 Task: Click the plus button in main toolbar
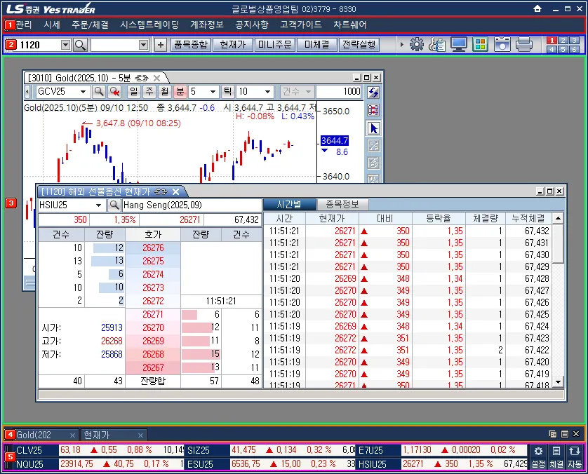(x=161, y=45)
